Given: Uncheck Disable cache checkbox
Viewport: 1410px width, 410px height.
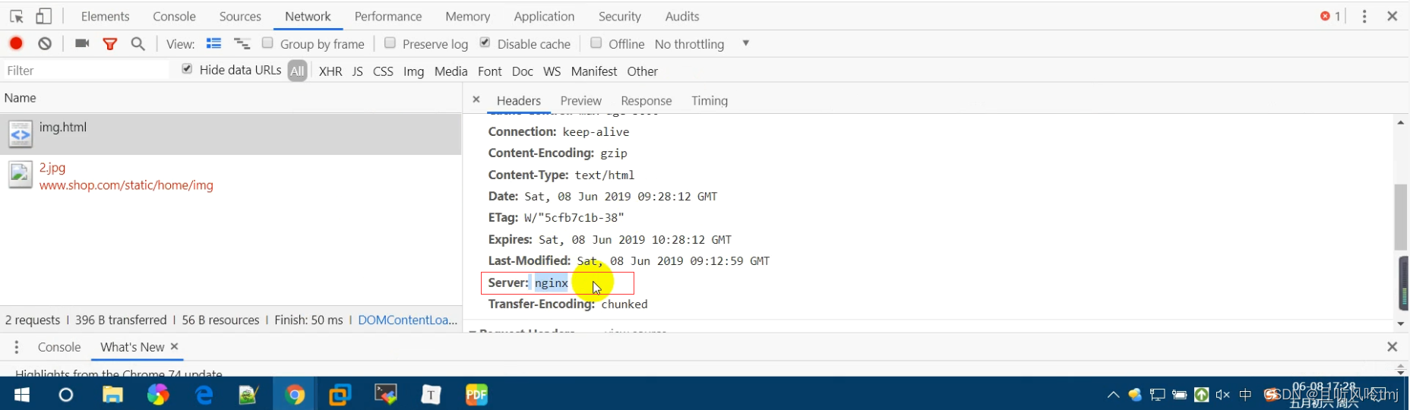Looking at the screenshot, I should tap(485, 43).
